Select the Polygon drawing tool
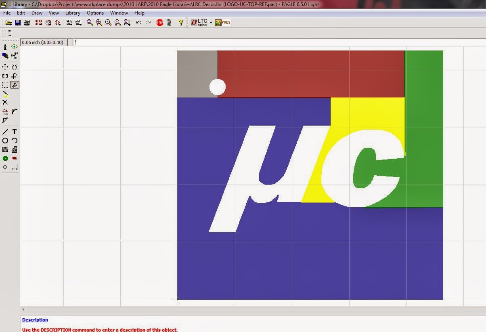 15,149
